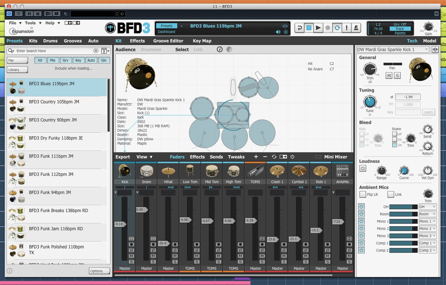Solo the drum in the General section
Viewport: 446px width, 285px height.
click(x=397, y=76)
